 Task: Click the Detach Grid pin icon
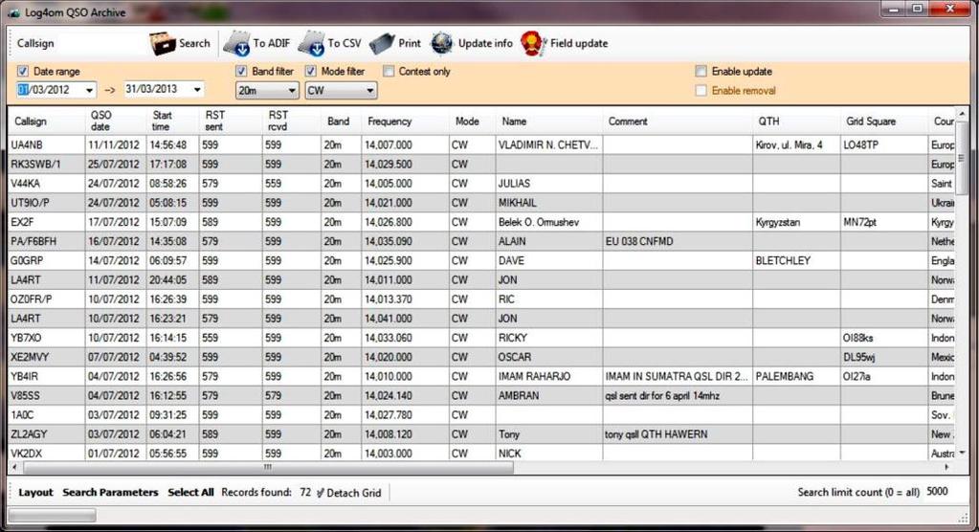(x=321, y=493)
